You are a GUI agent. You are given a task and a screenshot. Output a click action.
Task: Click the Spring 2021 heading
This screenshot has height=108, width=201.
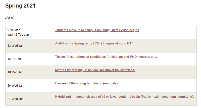20,6
